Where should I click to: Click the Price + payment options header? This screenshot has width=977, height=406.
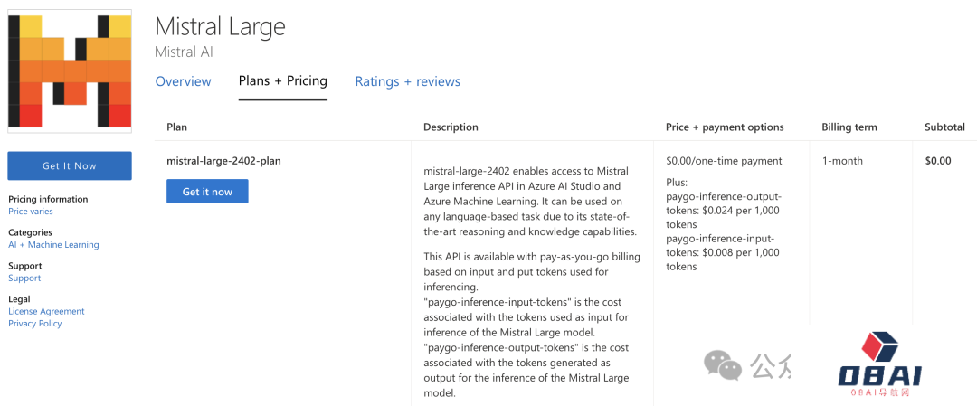[x=725, y=127]
